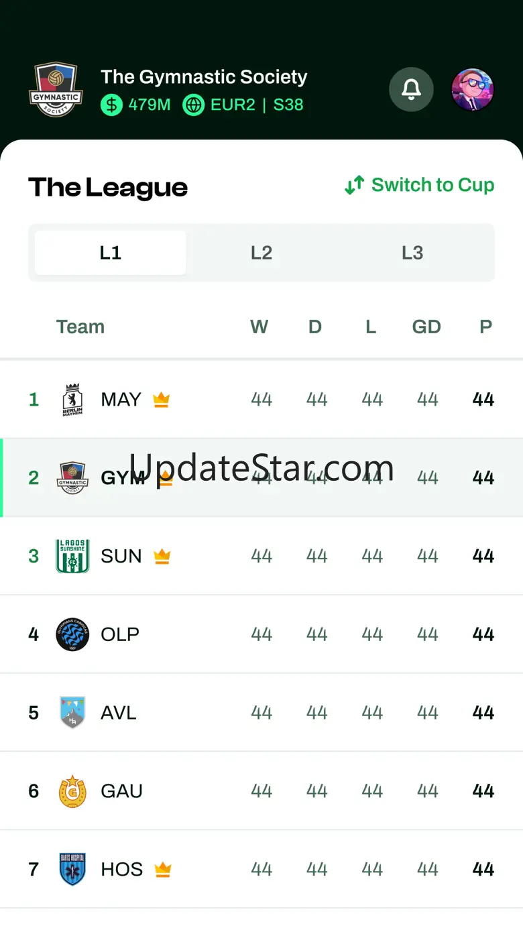Click the globe icon beside EUR2
Viewport: 523px width, 930px height.
tap(193, 105)
